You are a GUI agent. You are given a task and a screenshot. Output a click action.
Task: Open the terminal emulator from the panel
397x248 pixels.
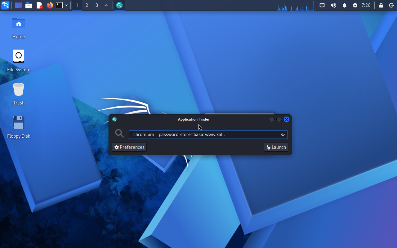pos(59,5)
